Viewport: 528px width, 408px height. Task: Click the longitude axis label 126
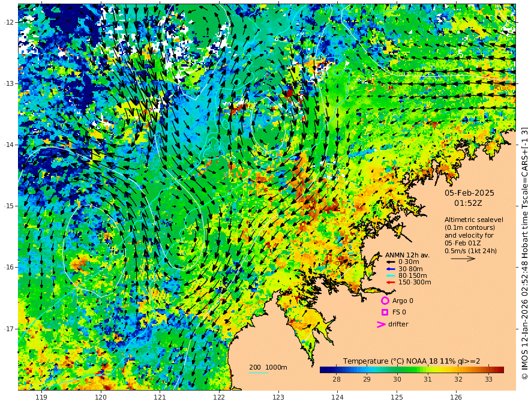[456, 398]
